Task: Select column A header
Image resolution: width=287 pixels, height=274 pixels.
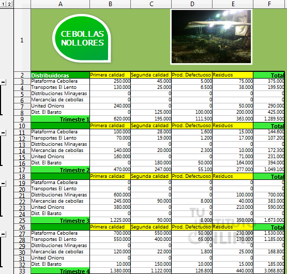Action: (61, 4)
